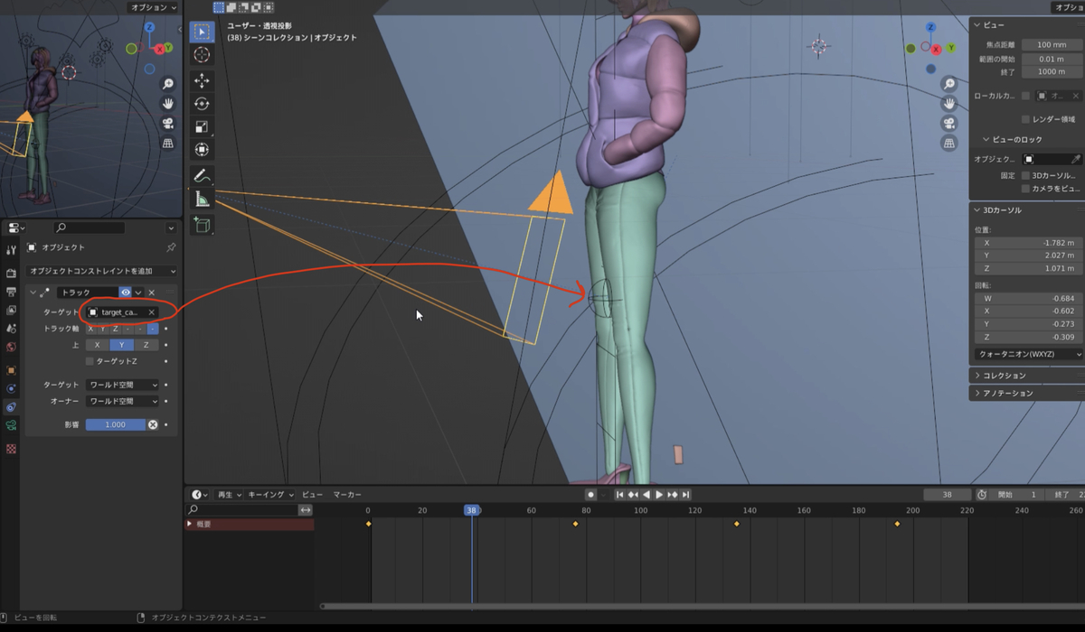
Task: Play the animation forward
Action: pos(659,495)
